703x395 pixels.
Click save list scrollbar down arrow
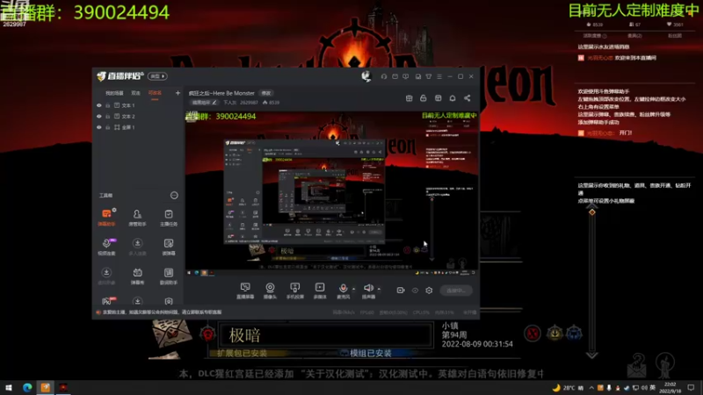pos(591,355)
